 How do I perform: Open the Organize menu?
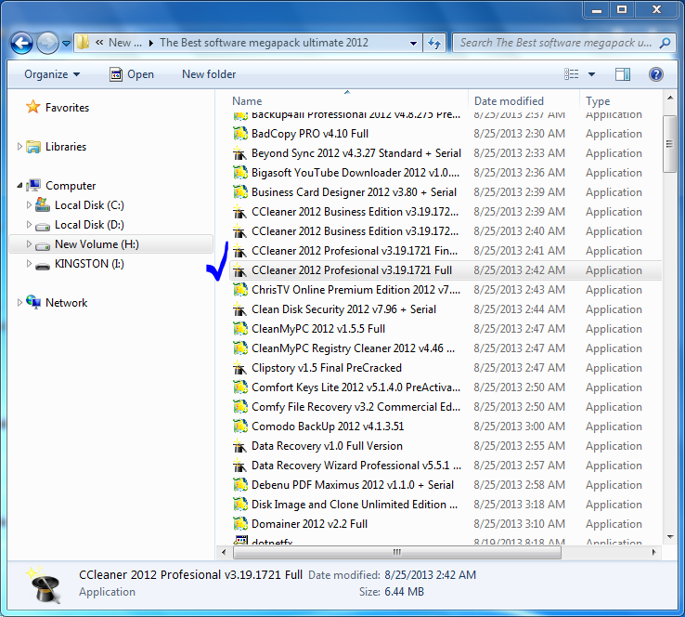52,74
